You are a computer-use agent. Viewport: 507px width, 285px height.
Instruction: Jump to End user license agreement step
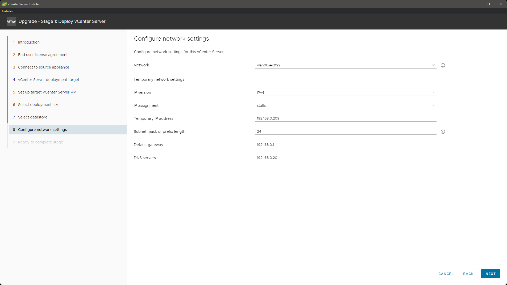click(x=43, y=55)
